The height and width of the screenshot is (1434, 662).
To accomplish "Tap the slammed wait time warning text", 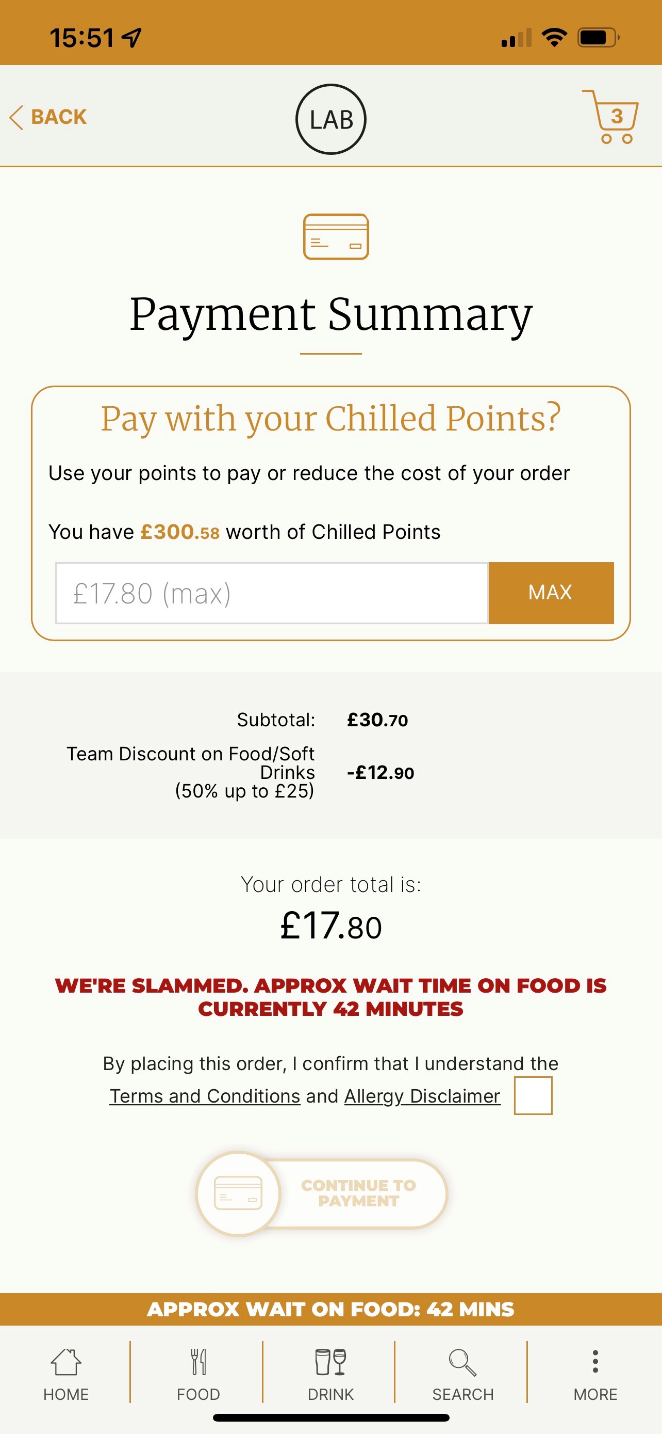I will pos(330,997).
